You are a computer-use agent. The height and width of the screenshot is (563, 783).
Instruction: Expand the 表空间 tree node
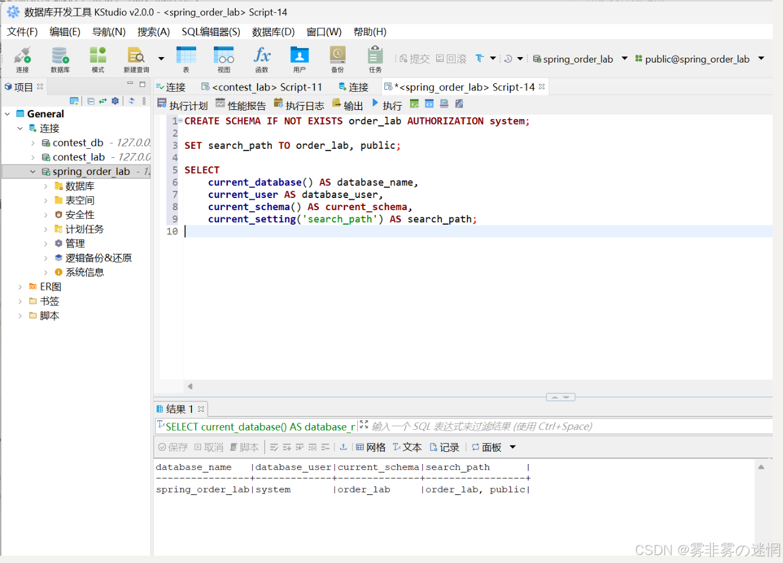46,200
